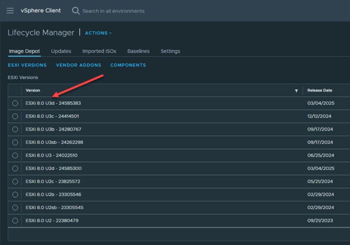350x245 pixels.
Task: Select radio for ESXi 8.0 U3b - 24280767
Action: pos(15,129)
